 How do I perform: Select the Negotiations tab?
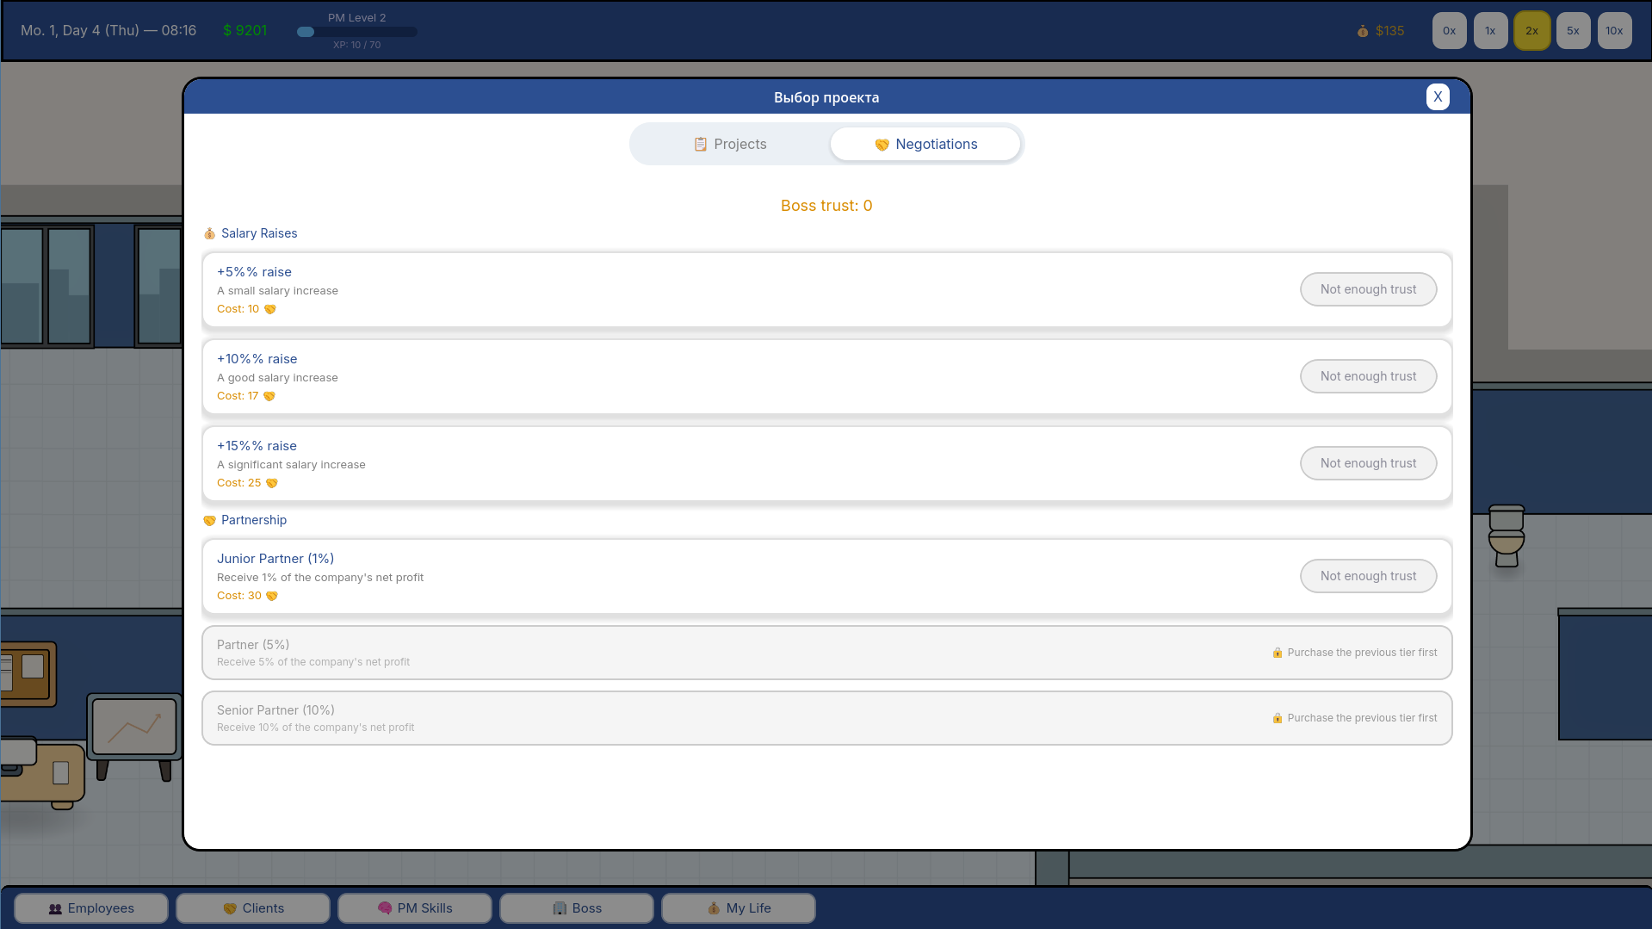point(925,144)
